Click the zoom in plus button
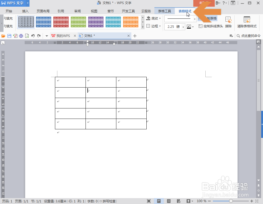 tap(251, 201)
